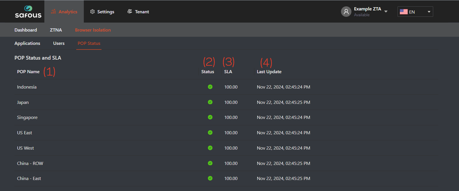Click the Tenant icon
The width and height of the screenshot is (459, 191).
click(130, 12)
